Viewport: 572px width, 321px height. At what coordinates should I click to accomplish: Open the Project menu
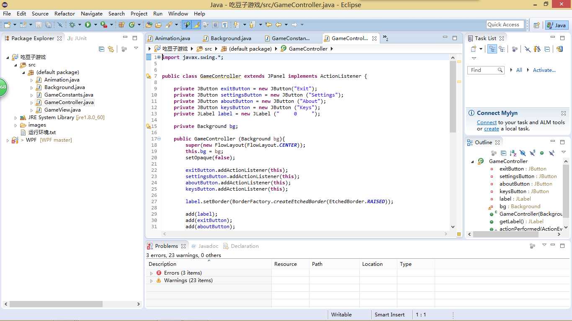point(139,13)
